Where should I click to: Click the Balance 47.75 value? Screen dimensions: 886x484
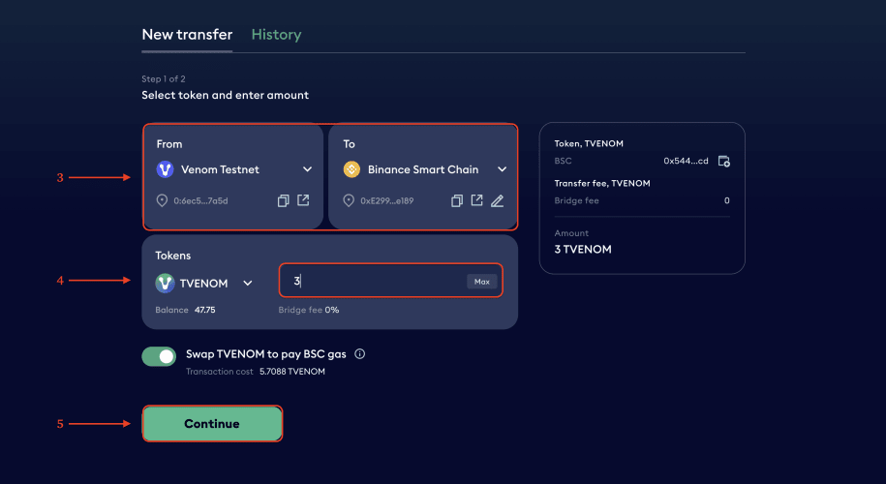click(204, 310)
